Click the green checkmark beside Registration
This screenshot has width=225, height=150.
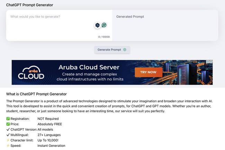[x=8, y=118]
